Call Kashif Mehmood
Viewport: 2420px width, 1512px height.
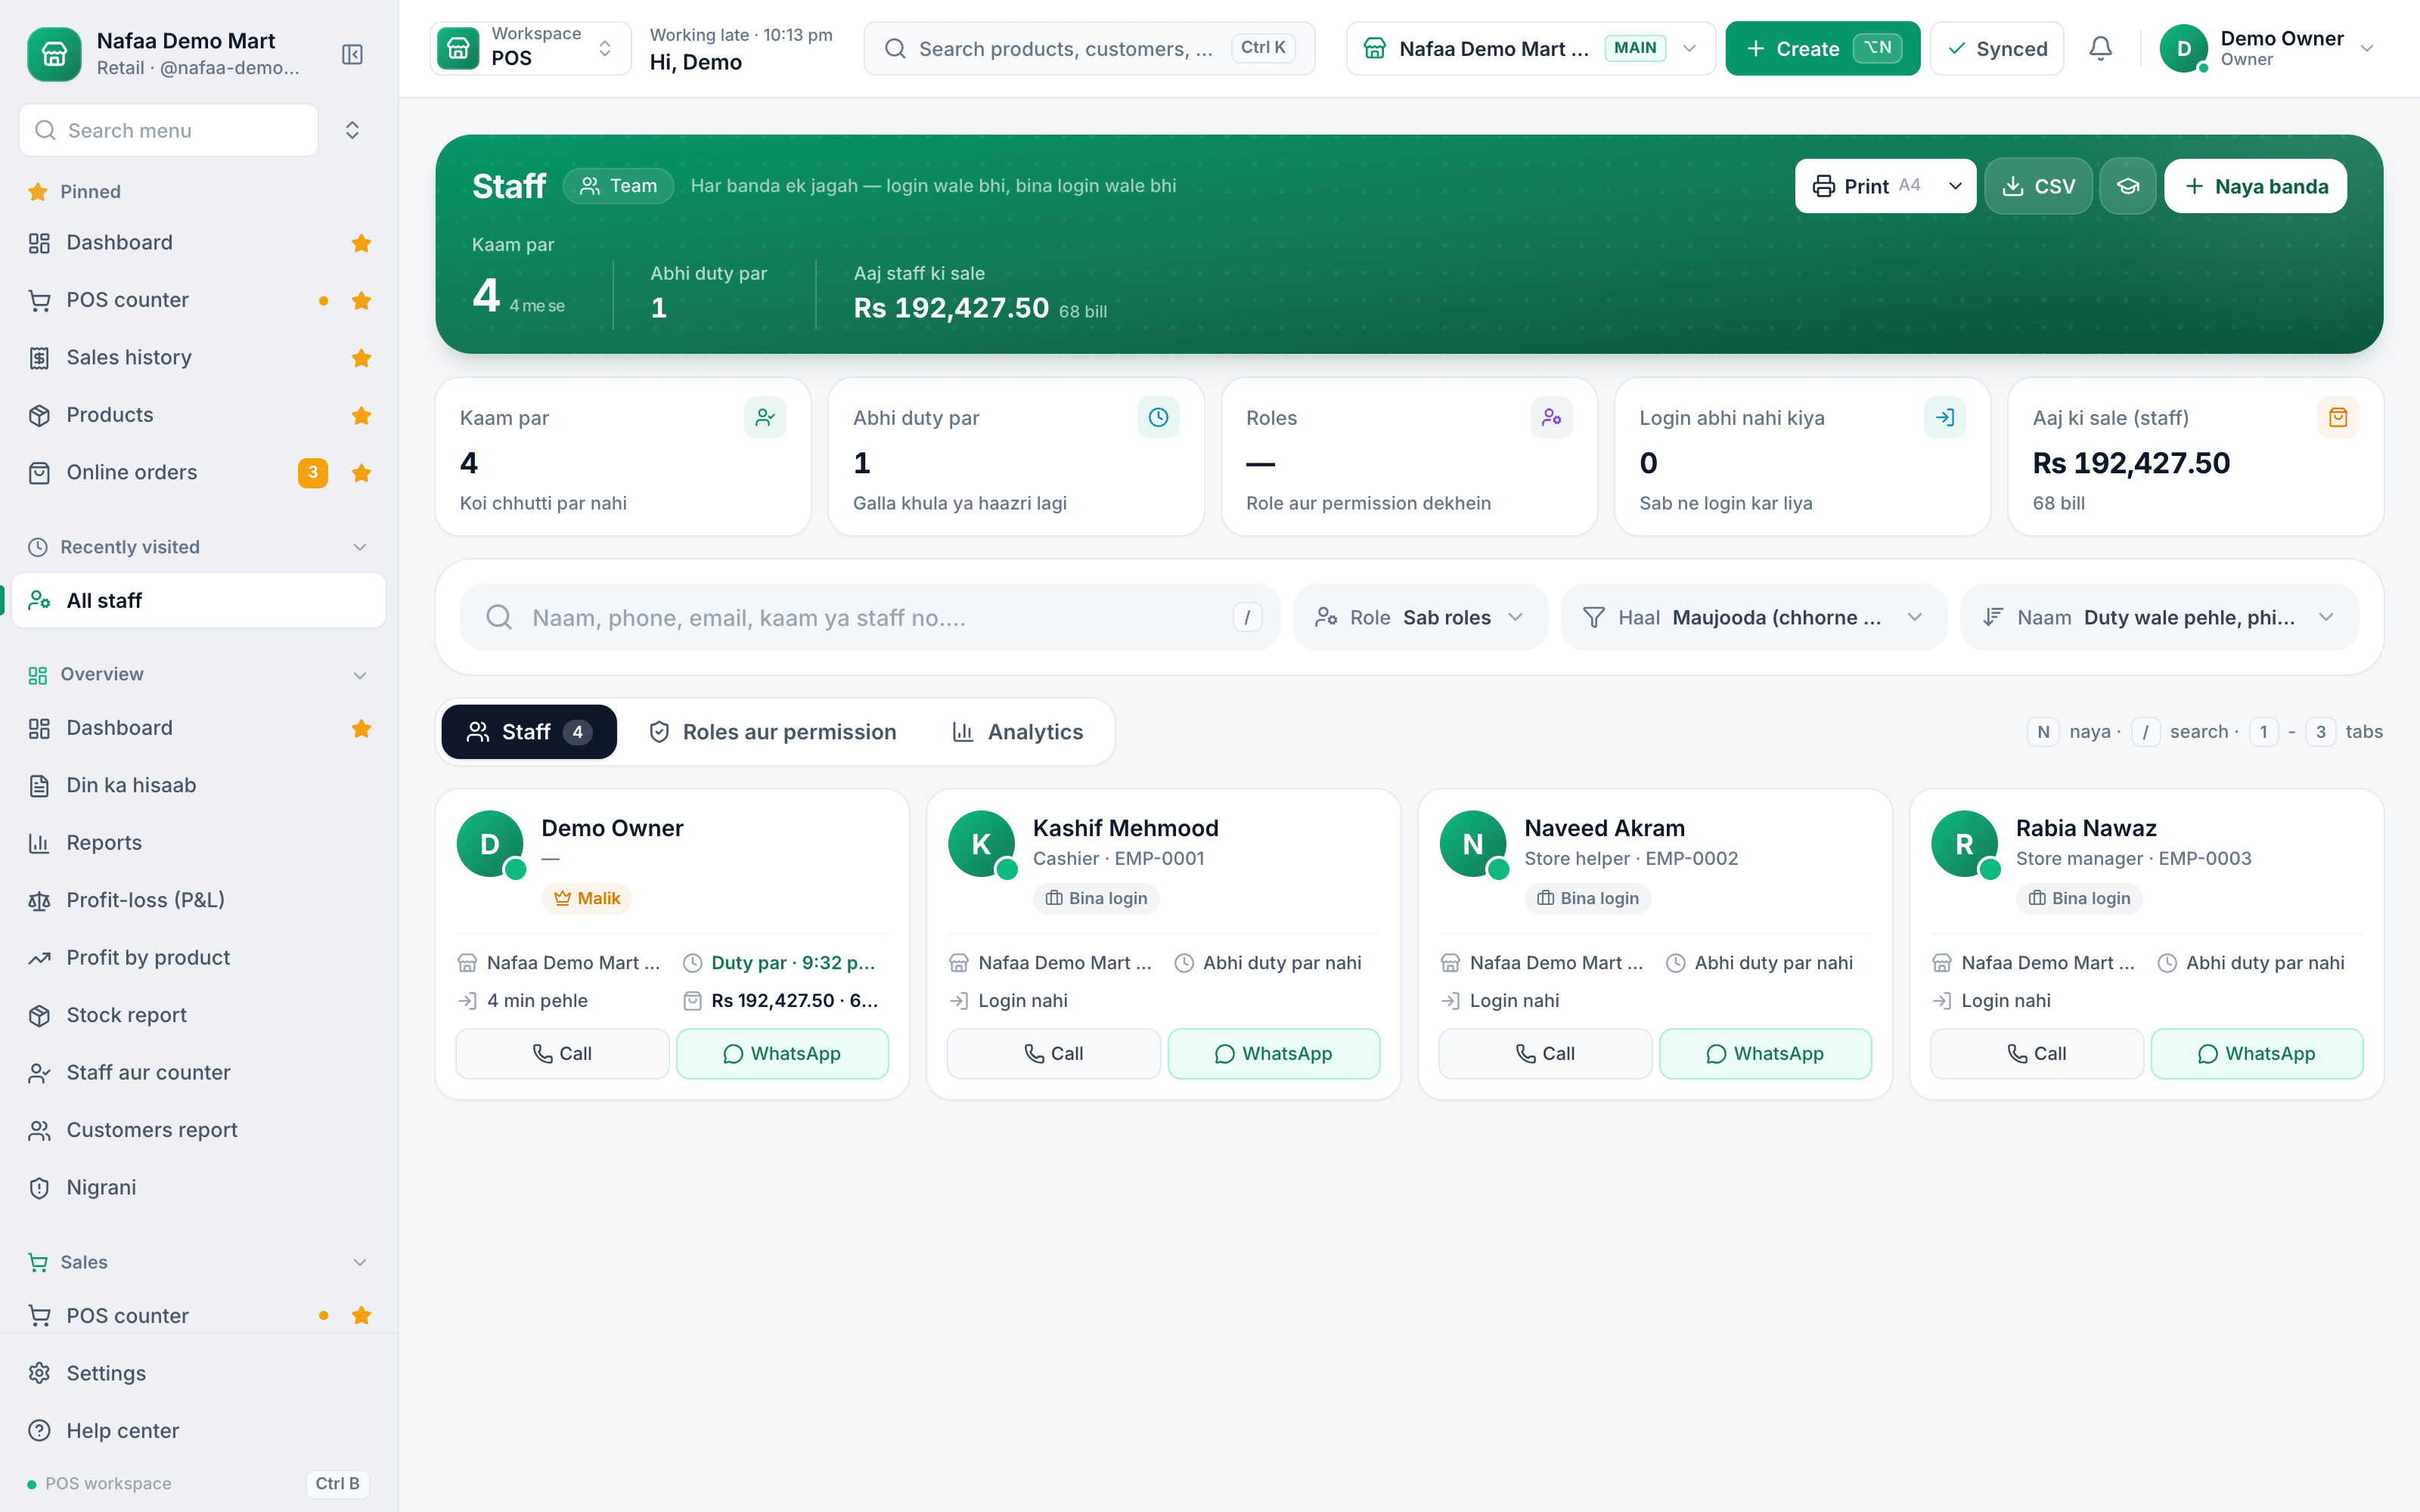click(x=1053, y=1053)
